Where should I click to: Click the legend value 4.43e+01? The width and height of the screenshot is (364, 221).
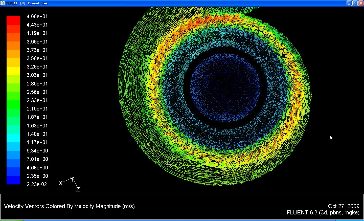(37, 25)
